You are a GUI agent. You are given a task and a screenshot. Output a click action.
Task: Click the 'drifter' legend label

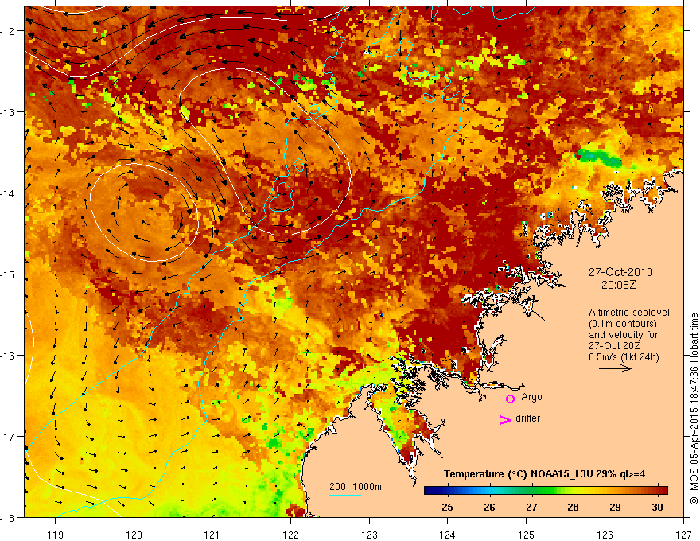pos(527,418)
